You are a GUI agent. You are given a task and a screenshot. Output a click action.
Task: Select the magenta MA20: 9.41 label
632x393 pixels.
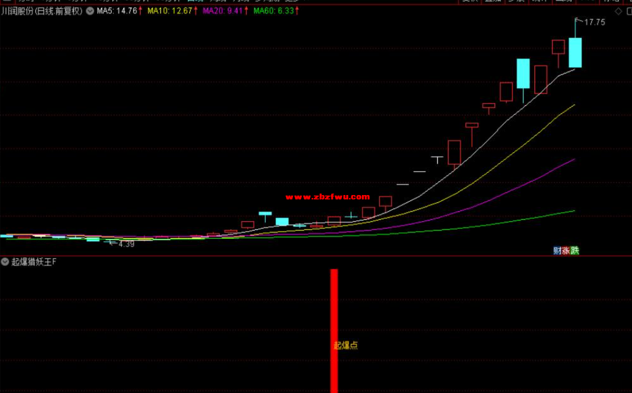click(222, 11)
